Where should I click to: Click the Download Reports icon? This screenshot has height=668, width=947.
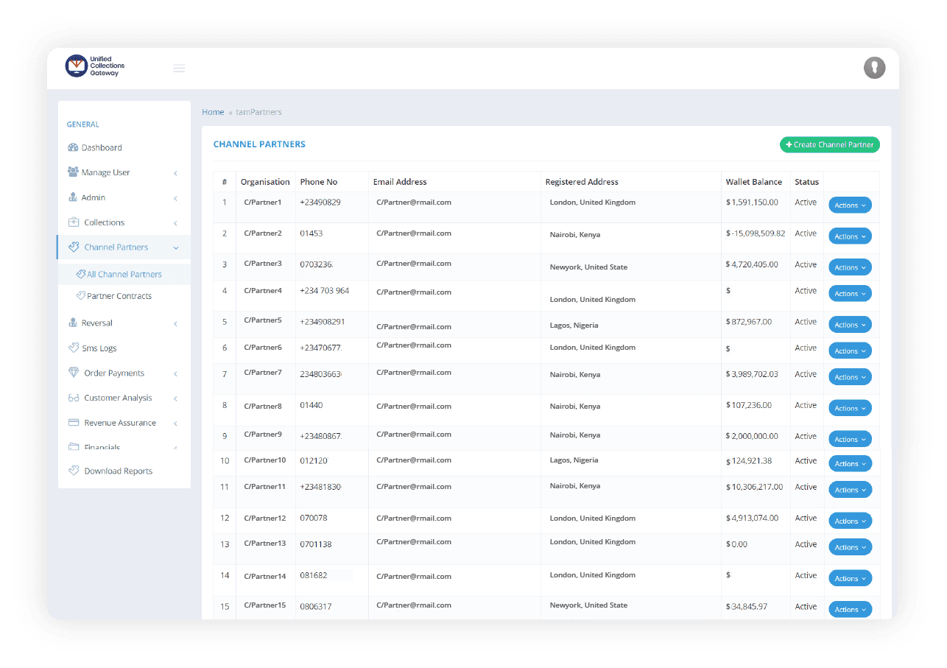74,471
